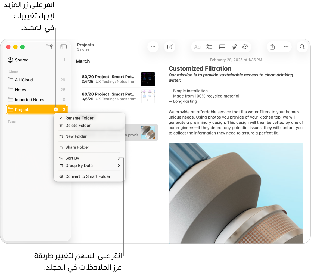Select the Projects folder row
The height and width of the screenshot is (274, 311).
pos(37,110)
